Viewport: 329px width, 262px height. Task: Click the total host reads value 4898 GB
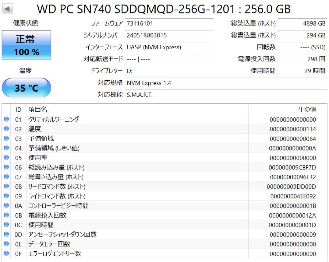pyautogui.click(x=302, y=23)
